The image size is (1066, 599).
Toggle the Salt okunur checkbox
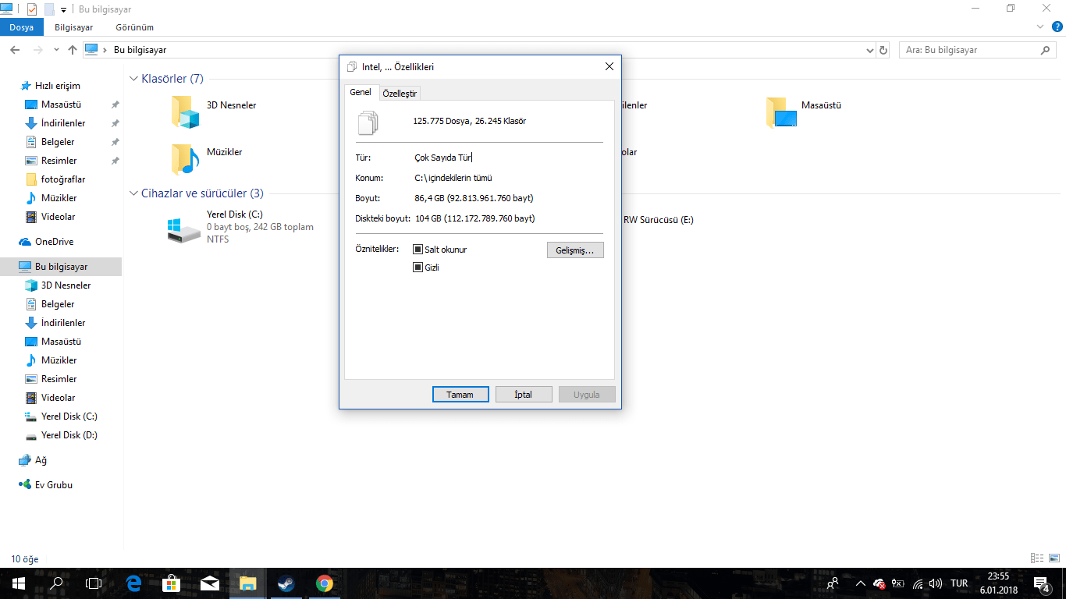click(x=418, y=250)
